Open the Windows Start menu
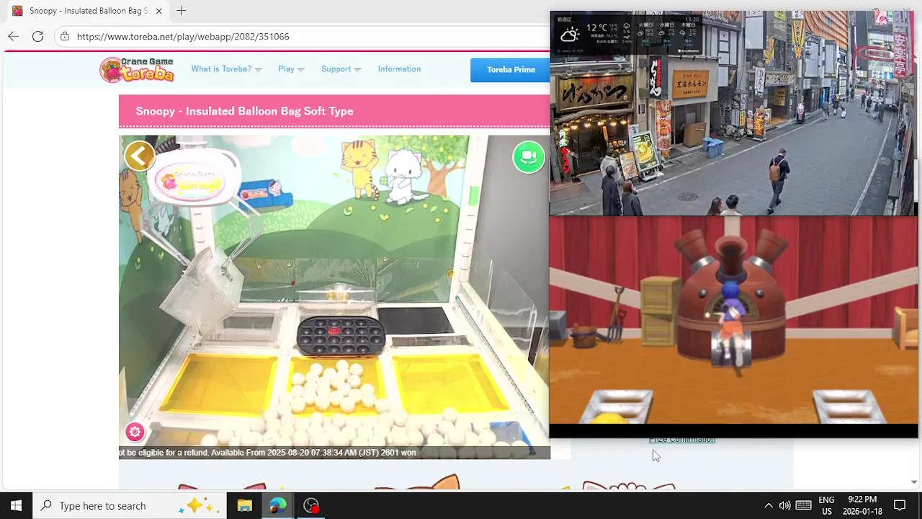922x519 pixels. coord(16,505)
